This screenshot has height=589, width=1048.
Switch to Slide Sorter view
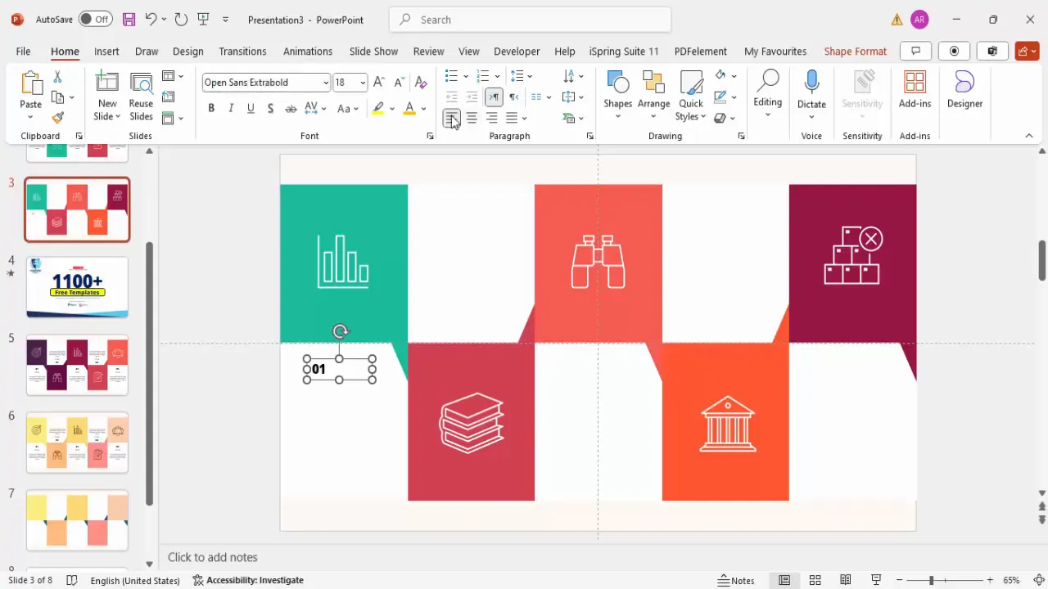pos(815,580)
